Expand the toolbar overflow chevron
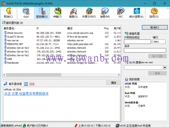 pyautogui.click(x=168, y=8)
